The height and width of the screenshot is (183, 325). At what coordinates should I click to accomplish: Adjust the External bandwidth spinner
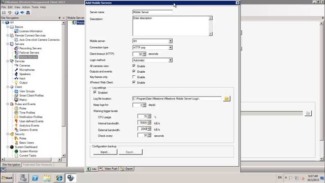149,129
